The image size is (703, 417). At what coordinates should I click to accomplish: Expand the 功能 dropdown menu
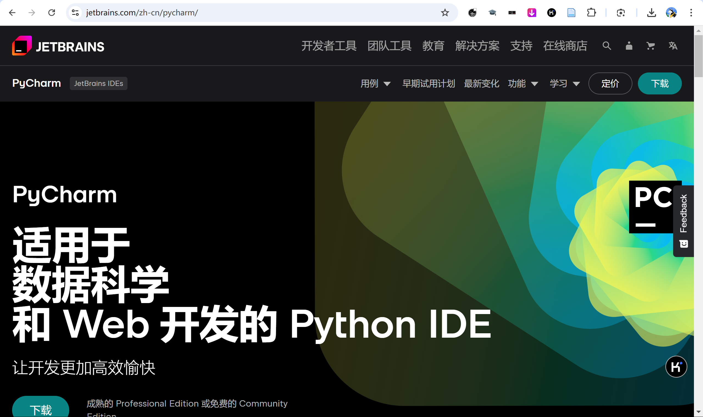(x=523, y=83)
